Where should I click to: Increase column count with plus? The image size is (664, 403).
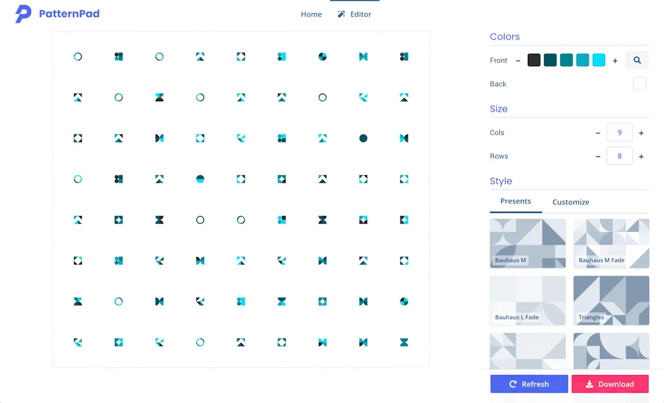coord(641,133)
